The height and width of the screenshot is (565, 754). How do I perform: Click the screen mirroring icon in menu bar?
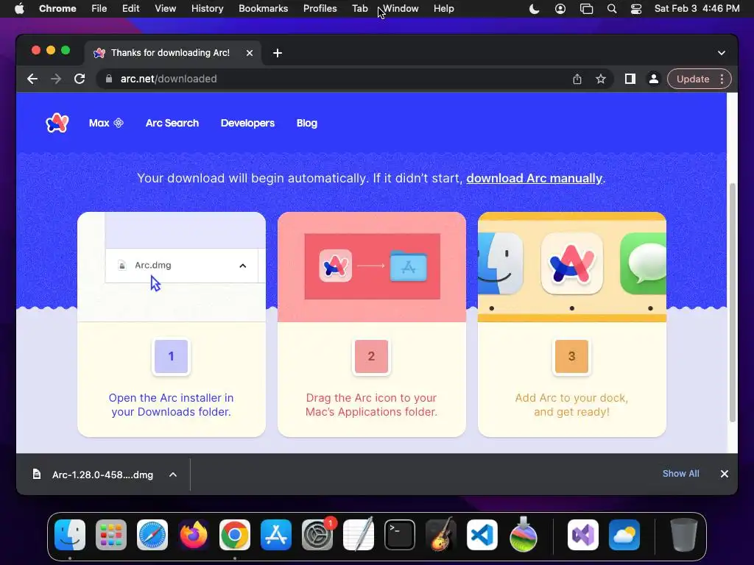(586, 9)
